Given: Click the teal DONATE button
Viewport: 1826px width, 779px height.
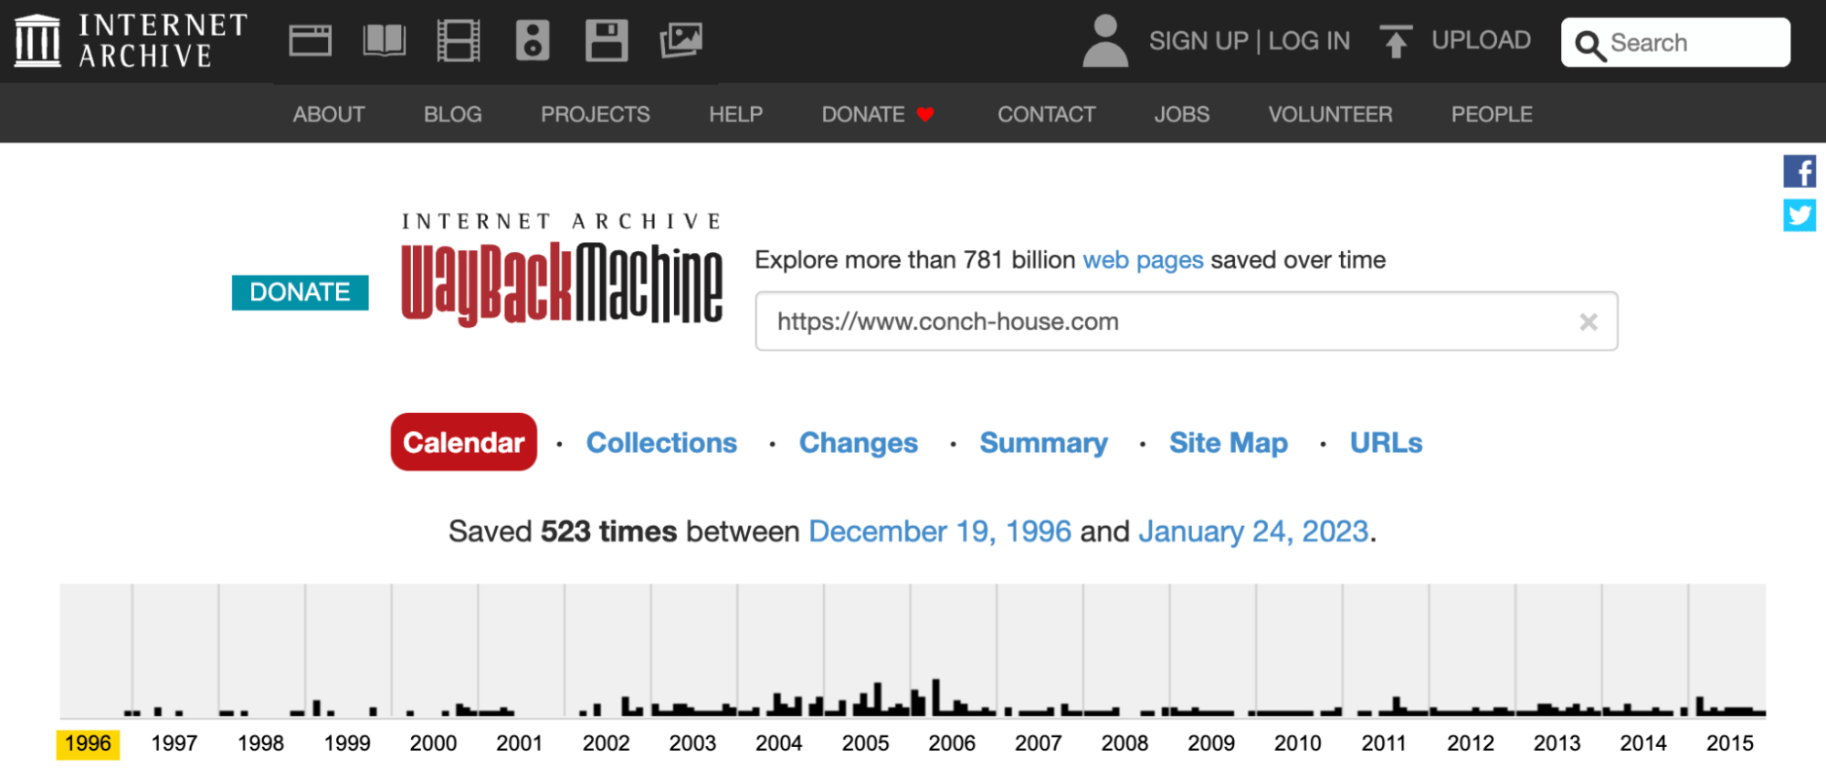Looking at the screenshot, I should 301,292.
